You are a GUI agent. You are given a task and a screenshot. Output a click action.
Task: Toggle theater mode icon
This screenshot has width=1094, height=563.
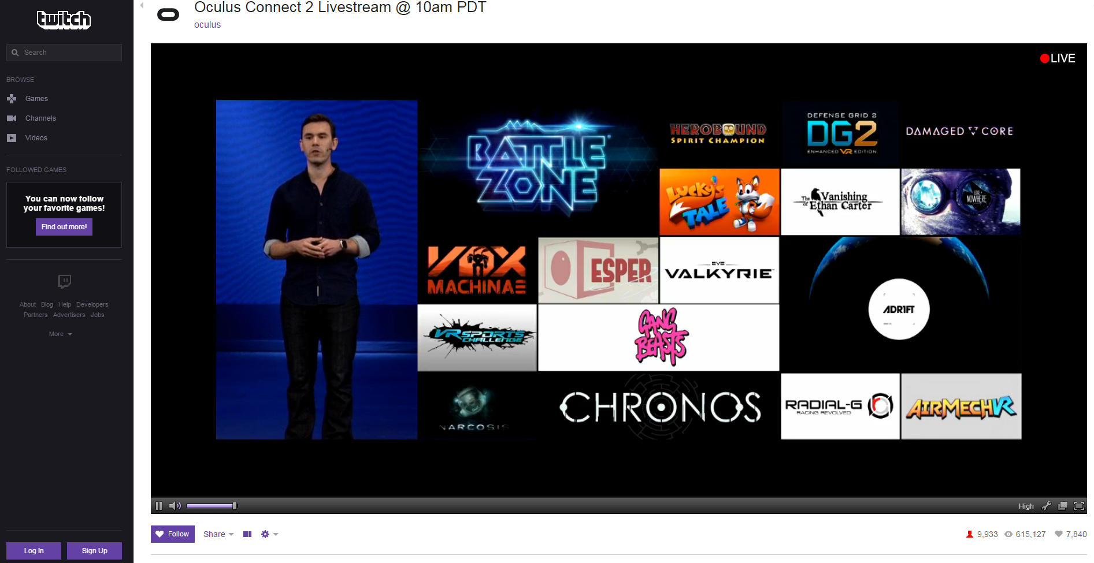[x=247, y=534]
